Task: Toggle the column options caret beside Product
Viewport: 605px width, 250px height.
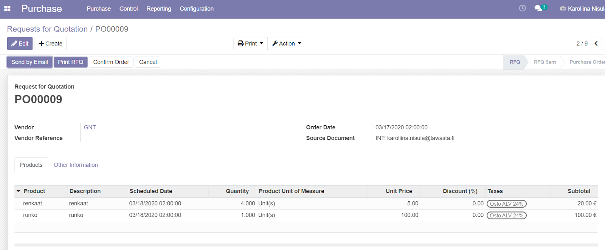Action: (x=18, y=191)
